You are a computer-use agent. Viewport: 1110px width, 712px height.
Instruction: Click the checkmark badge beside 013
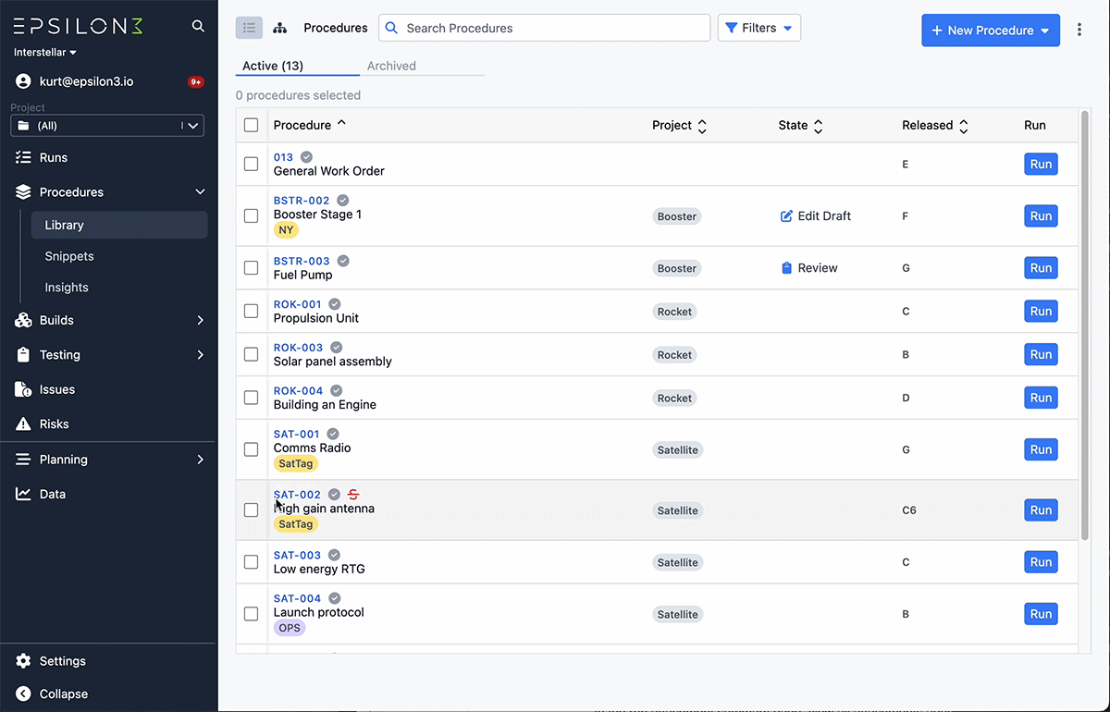(307, 157)
